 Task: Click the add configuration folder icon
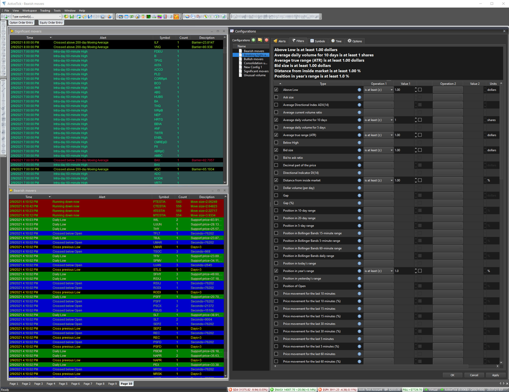tap(260, 40)
